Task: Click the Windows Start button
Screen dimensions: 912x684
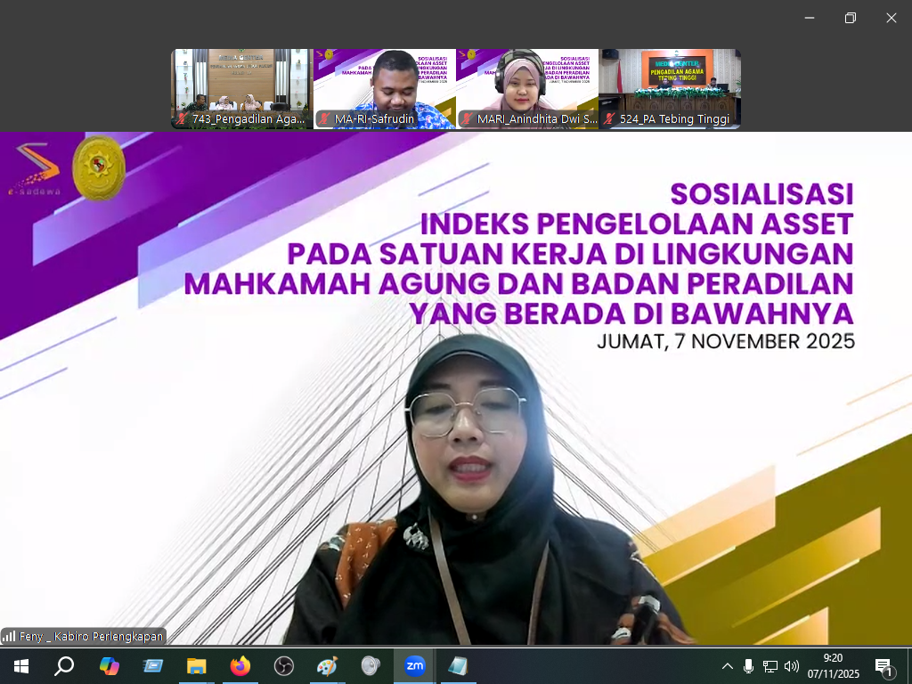Action: pos(20,666)
